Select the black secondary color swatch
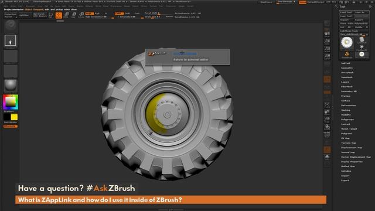The width and height of the screenshot is (375, 211). [x=7, y=117]
